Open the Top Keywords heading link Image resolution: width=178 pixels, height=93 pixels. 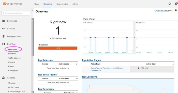(46, 89)
